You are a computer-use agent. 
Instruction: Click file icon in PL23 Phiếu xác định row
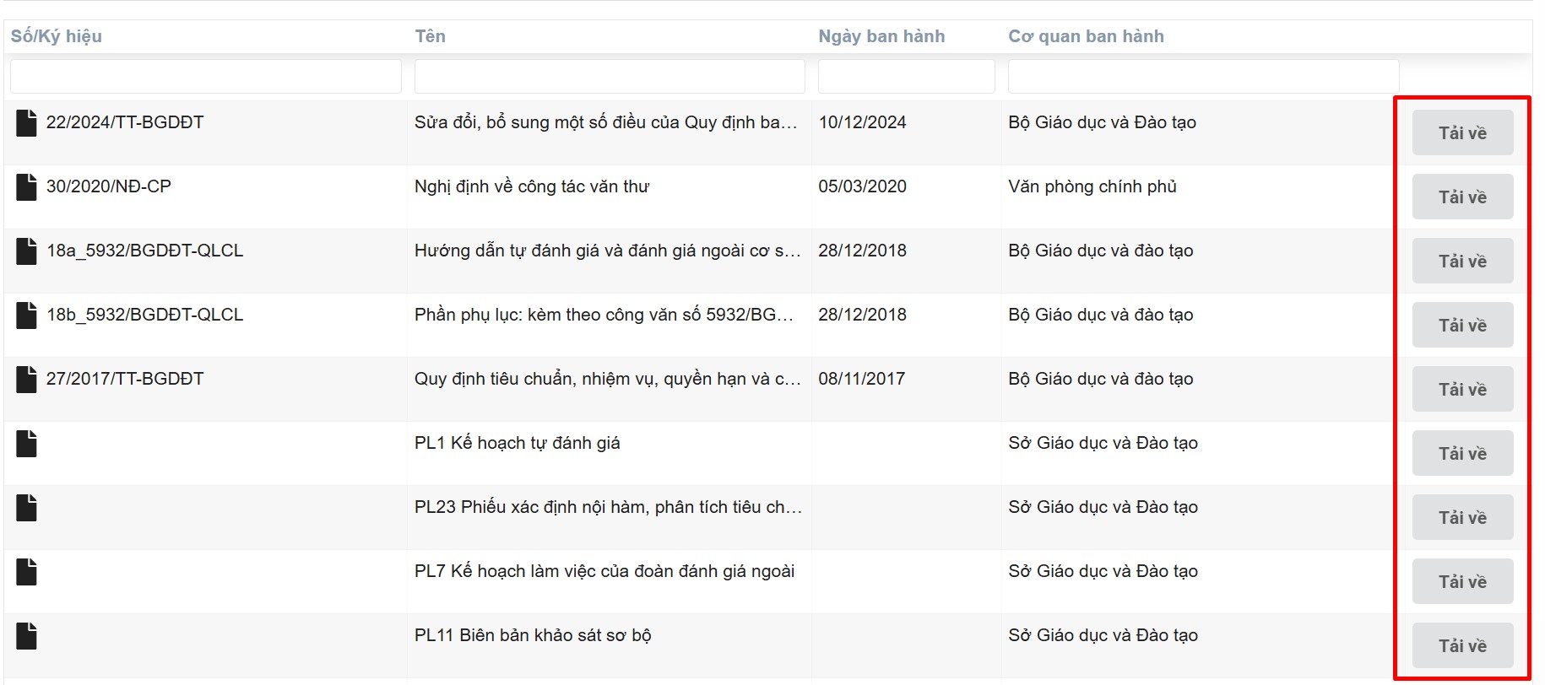pos(27,508)
